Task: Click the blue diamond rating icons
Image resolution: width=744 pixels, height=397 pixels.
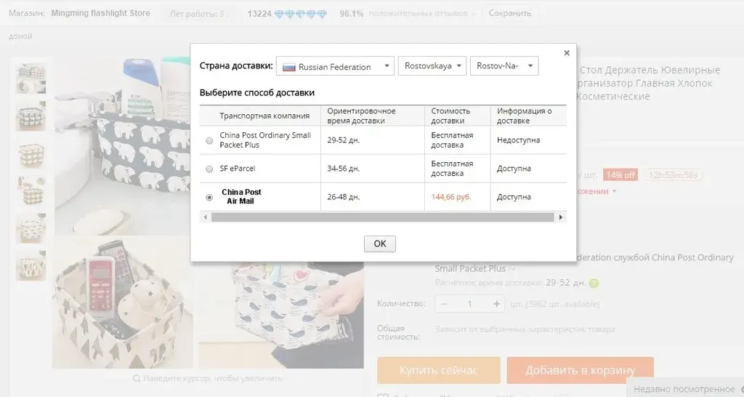Action: (x=301, y=14)
